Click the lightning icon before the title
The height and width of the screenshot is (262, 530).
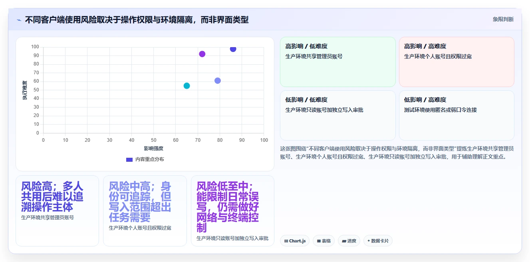tap(19, 20)
